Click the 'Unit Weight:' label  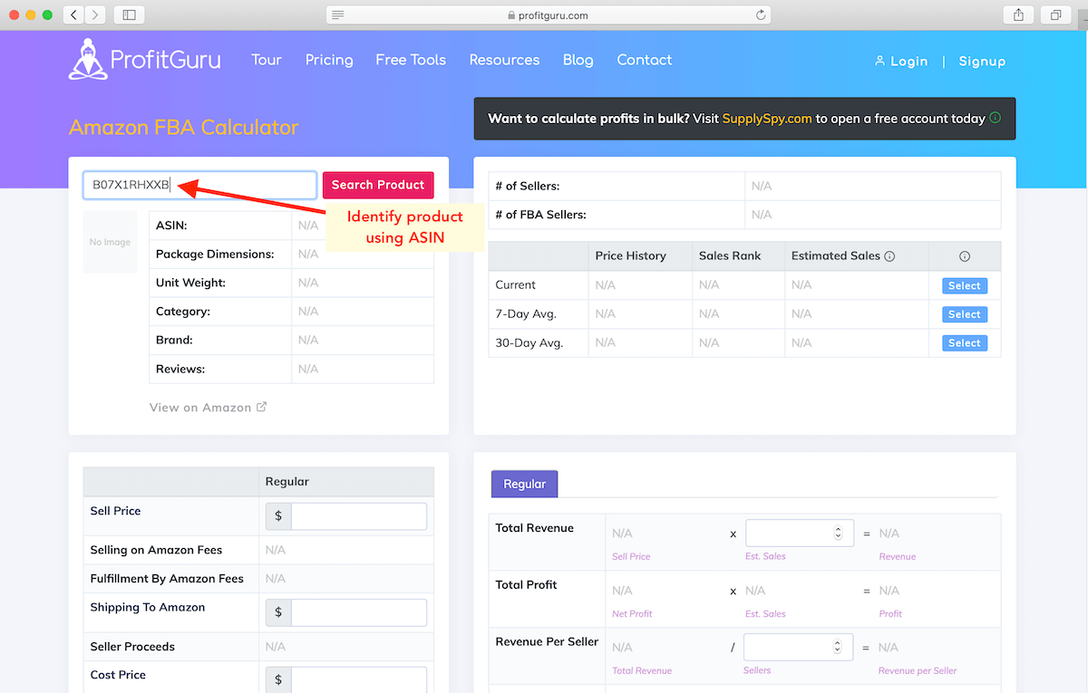click(x=190, y=284)
